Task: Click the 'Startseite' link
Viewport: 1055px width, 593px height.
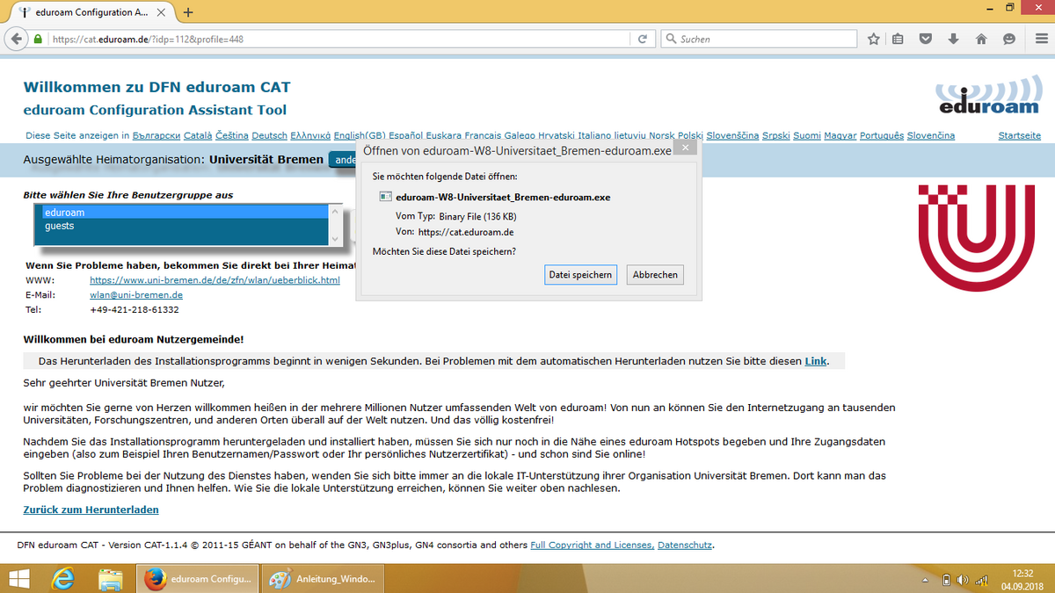Action: (x=1019, y=135)
